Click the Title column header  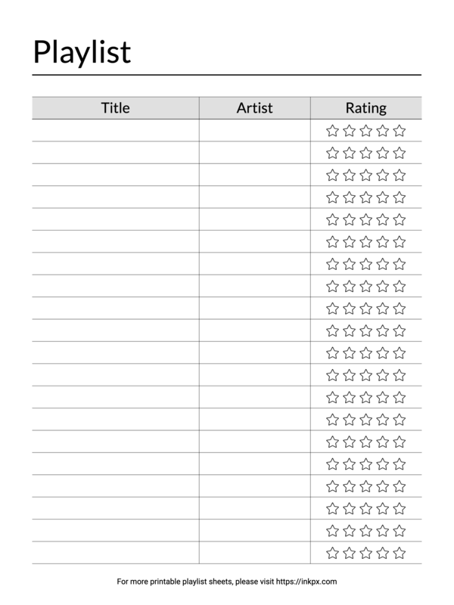pyautogui.click(x=115, y=108)
